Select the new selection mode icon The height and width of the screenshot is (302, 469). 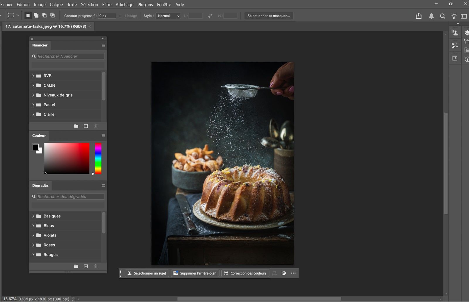28,15
